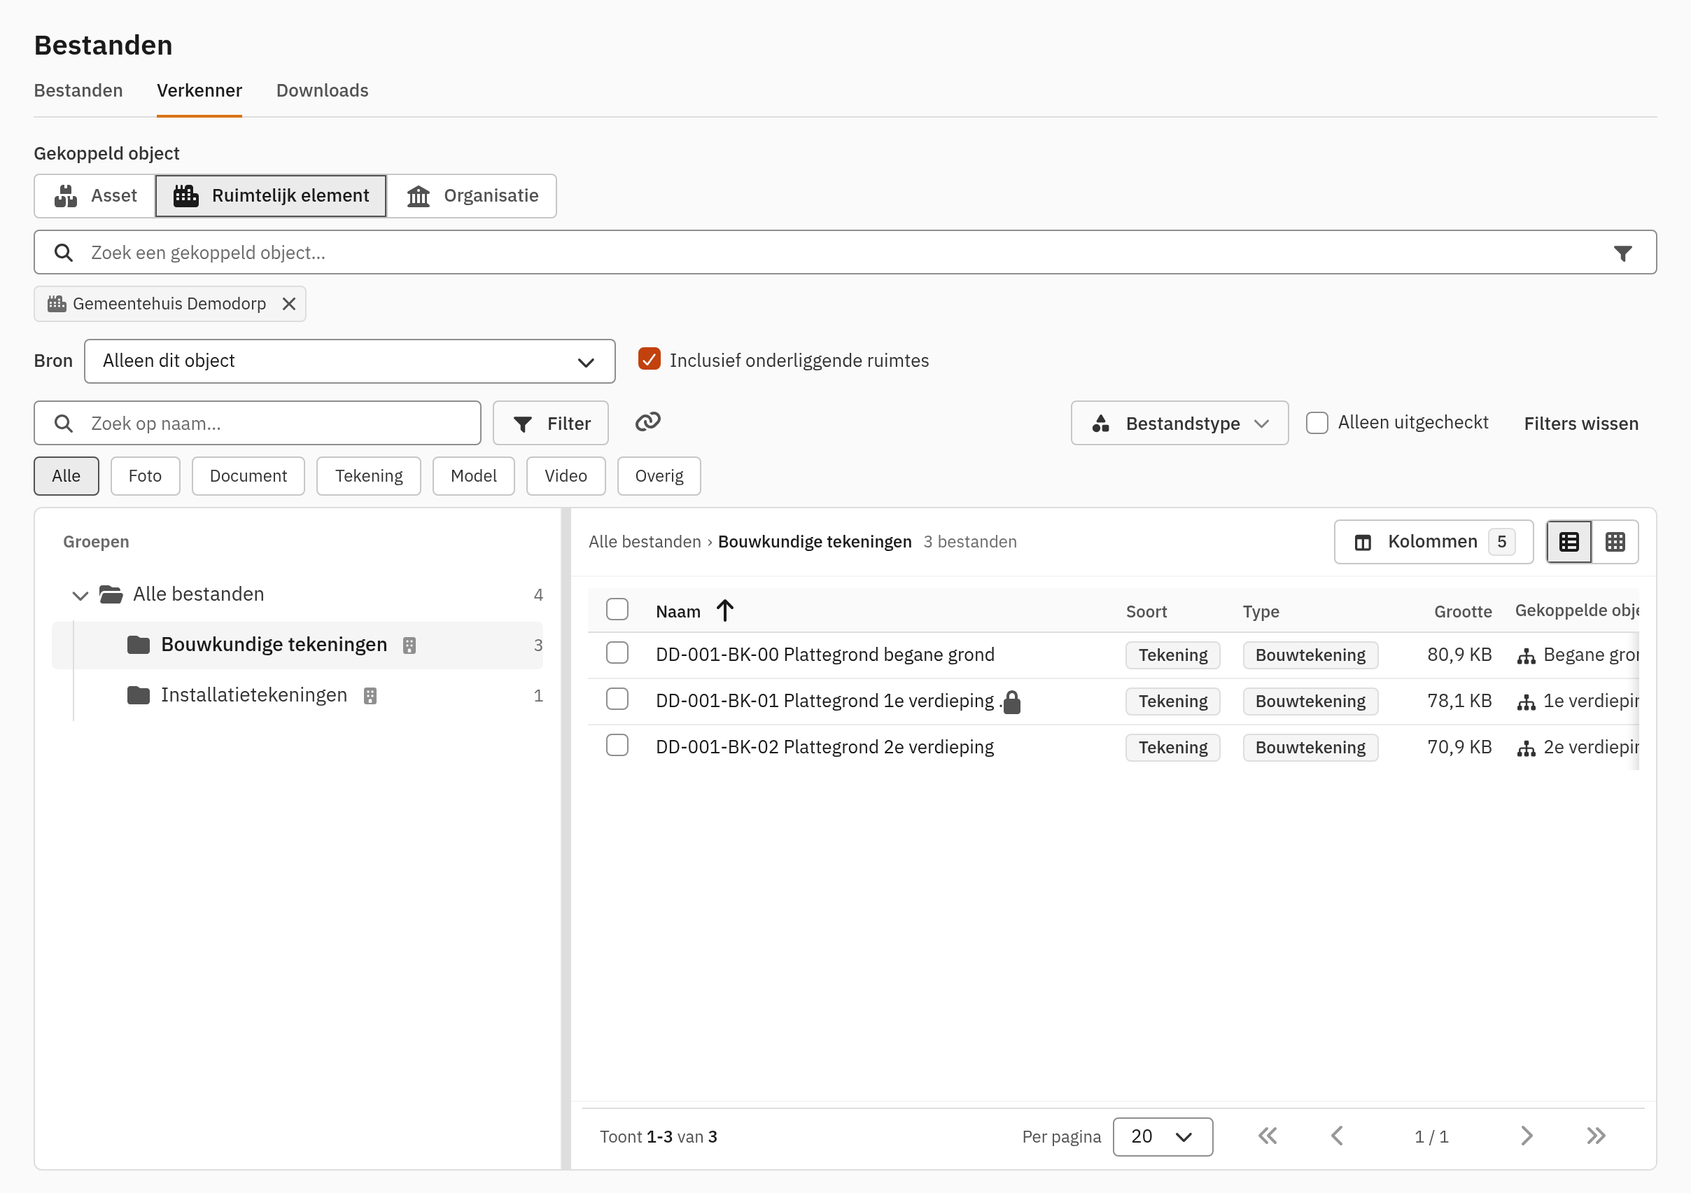Select the Plattegrond 1e verdieping row checkbox
Image resolution: width=1691 pixels, height=1193 pixels.
pos(617,699)
